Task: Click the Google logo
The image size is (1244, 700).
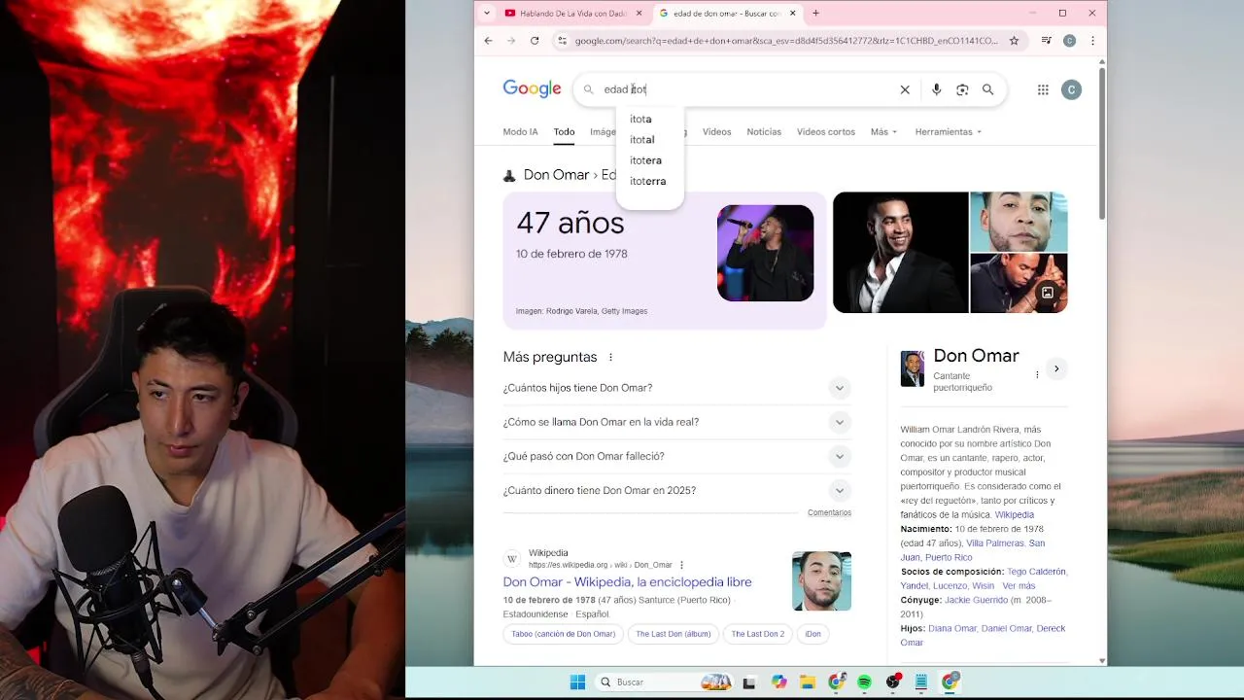Action: (532, 89)
